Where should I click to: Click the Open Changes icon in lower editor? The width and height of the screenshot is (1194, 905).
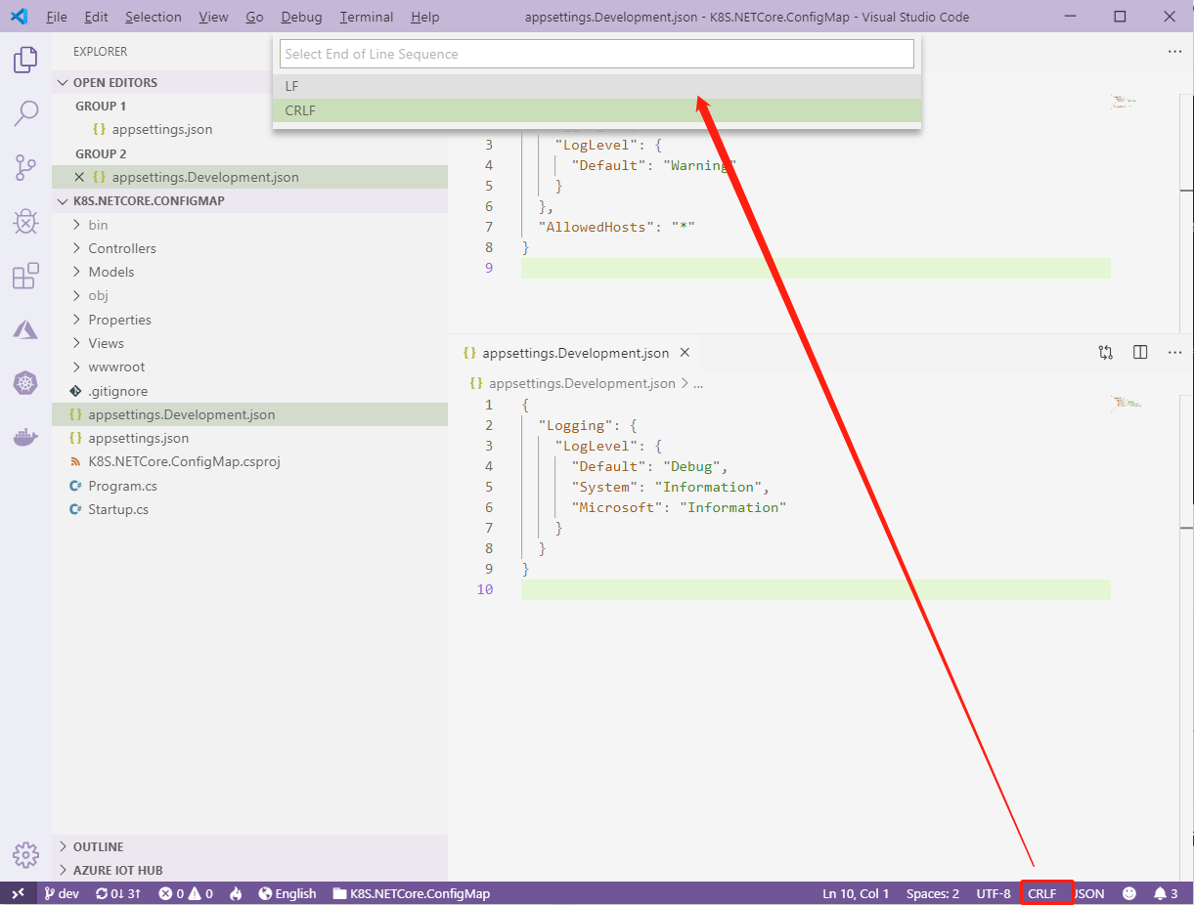tap(1105, 353)
